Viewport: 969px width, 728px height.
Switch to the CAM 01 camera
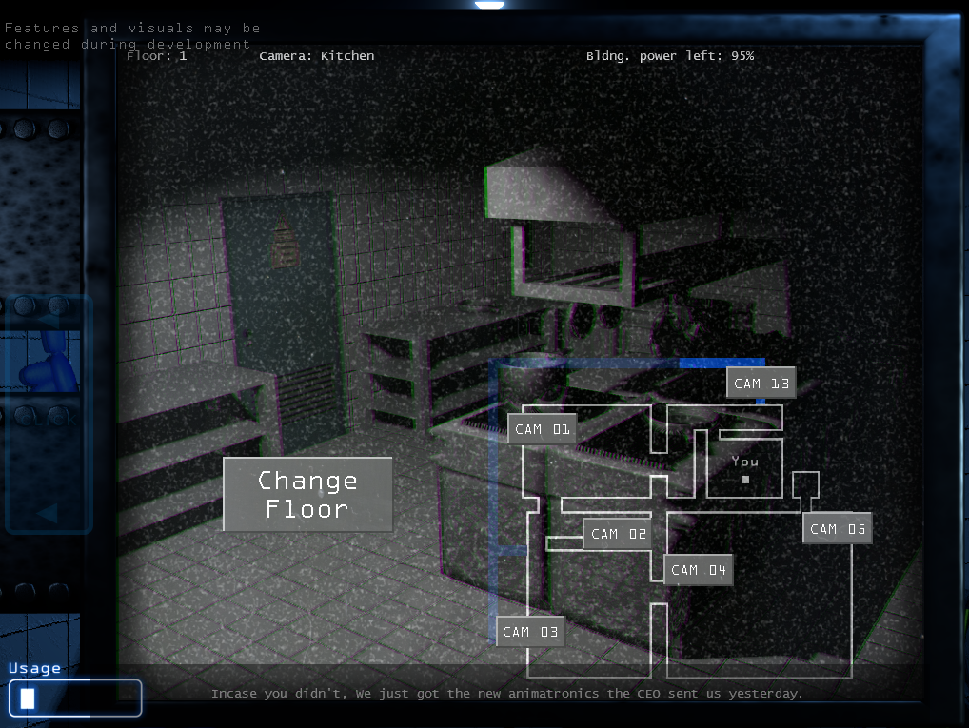coord(542,429)
